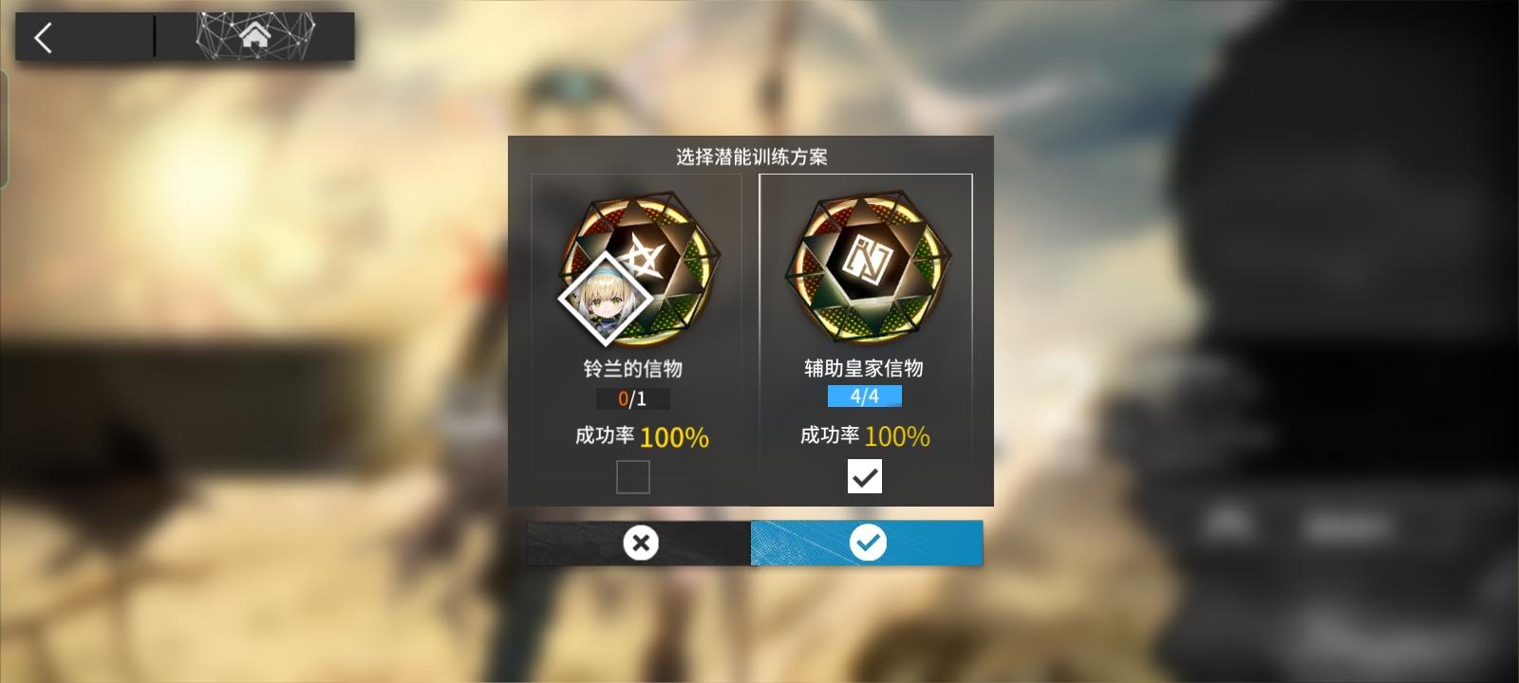The width and height of the screenshot is (1519, 683).
Task: Tap the green handle on left screen edge
Action: 4,129
